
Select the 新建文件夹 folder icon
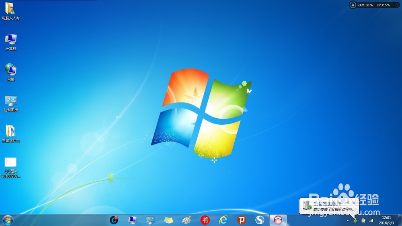click(10, 134)
